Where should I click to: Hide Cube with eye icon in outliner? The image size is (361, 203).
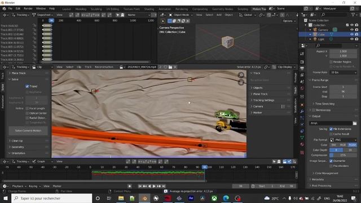point(351,34)
